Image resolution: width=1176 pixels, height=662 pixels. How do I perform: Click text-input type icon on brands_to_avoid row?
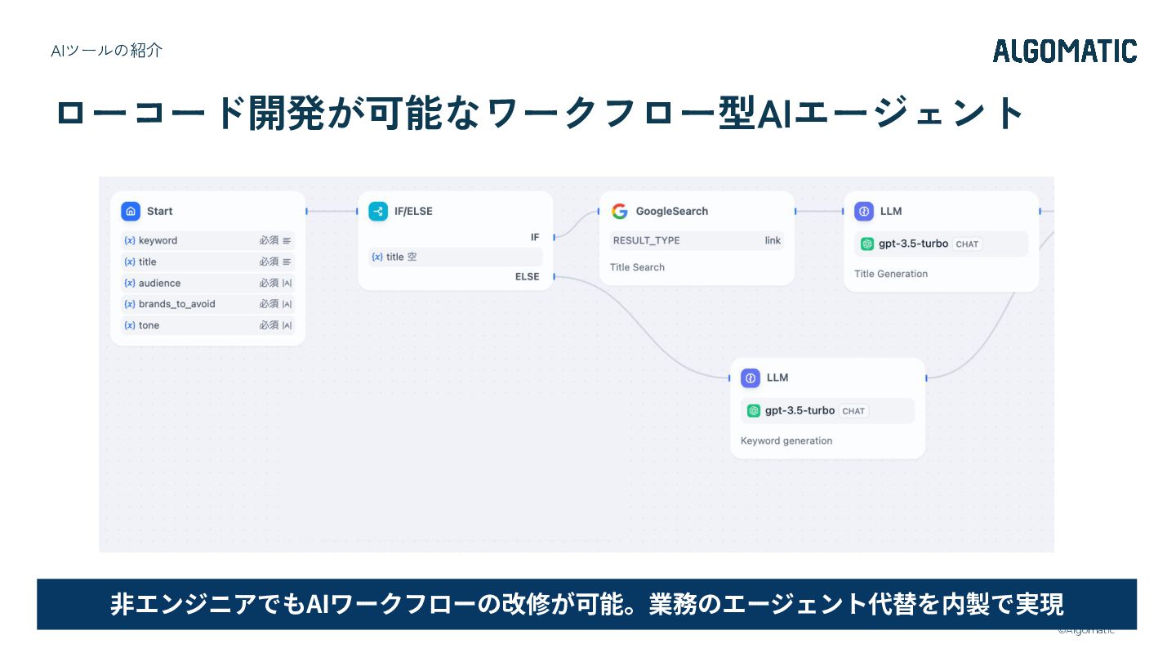coord(287,304)
